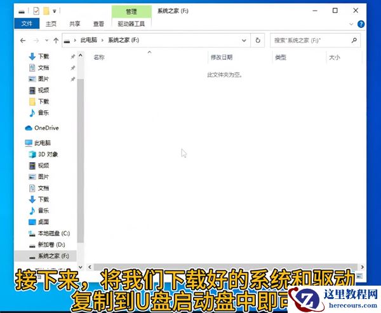This screenshot has width=381, height=313.
Task: Open 音乐 under 此电脑
Action: tap(44, 211)
